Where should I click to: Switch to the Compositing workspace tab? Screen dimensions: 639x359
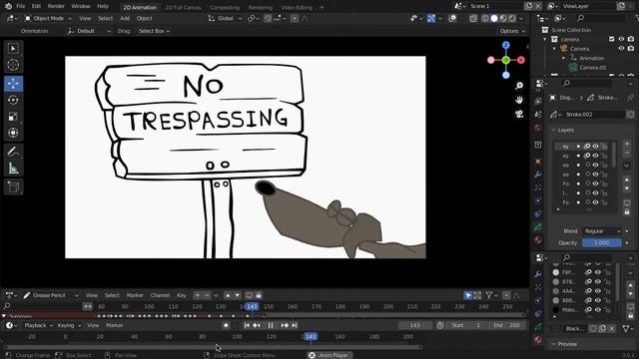tap(224, 7)
